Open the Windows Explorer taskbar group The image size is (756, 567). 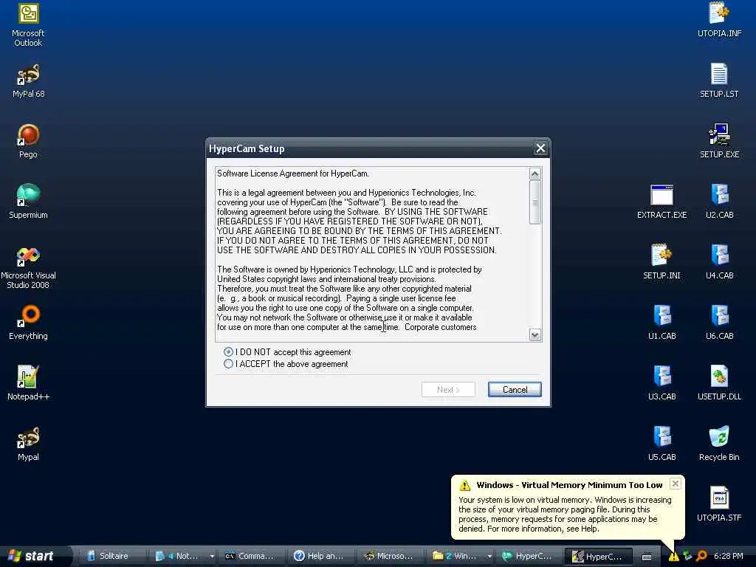point(457,556)
